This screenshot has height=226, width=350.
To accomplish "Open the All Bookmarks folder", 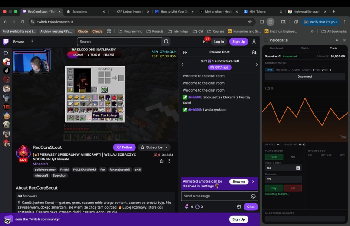I will point(333,31).
